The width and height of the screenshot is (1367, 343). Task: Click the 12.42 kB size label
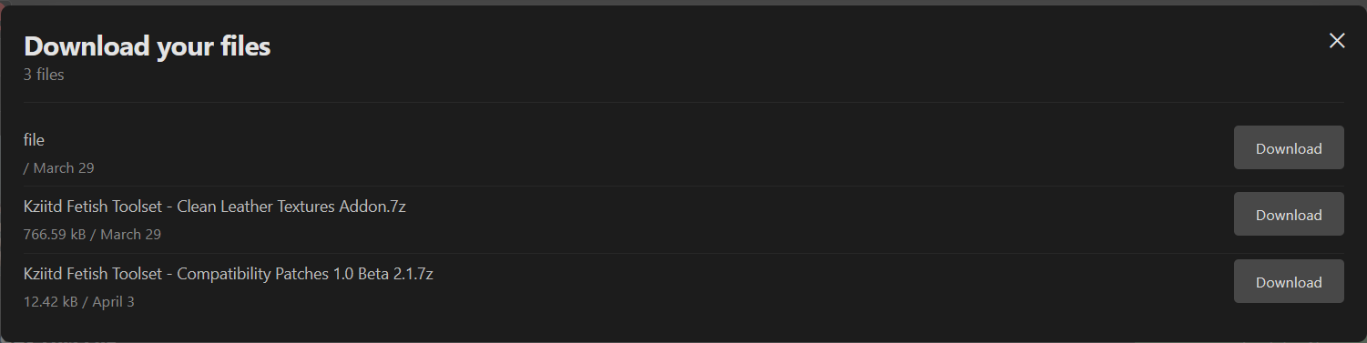51,301
